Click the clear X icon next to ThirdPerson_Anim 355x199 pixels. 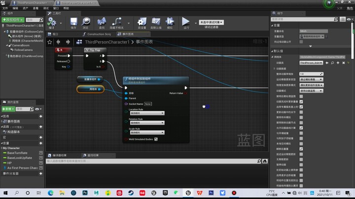click(344, 63)
